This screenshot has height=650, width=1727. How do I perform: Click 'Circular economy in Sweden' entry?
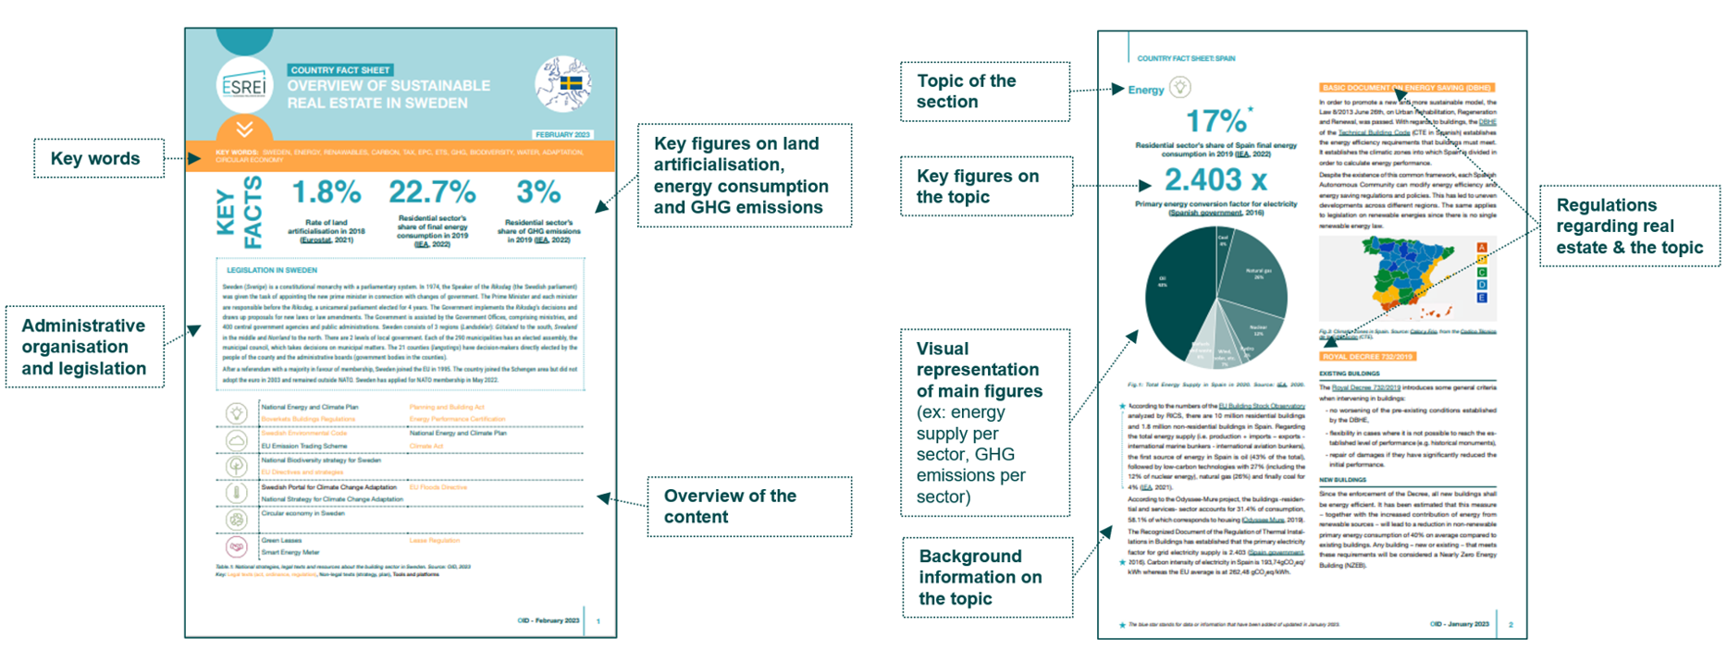[303, 513]
